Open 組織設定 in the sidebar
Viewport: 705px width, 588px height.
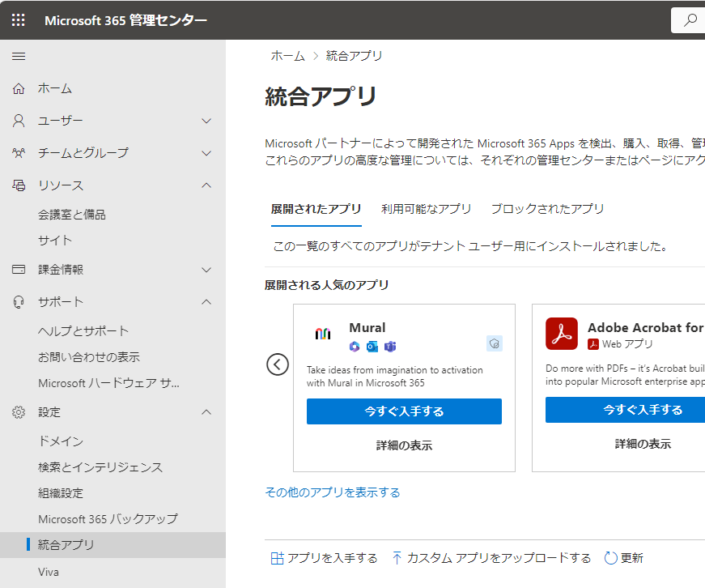(x=61, y=493)
